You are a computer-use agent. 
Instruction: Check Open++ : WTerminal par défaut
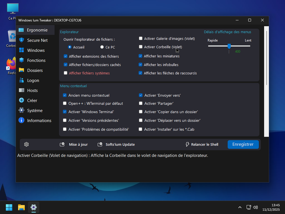click(x=65, y=103)
